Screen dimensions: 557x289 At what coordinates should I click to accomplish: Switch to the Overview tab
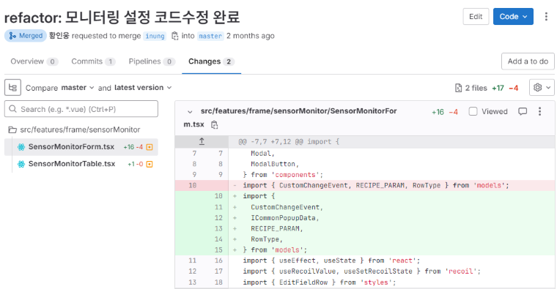coord(34,61)
